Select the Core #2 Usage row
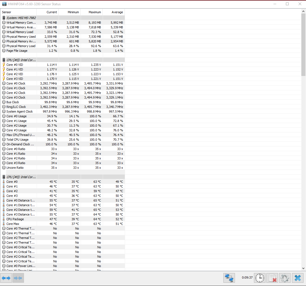The image size is (306, 286). click(63, 126)
